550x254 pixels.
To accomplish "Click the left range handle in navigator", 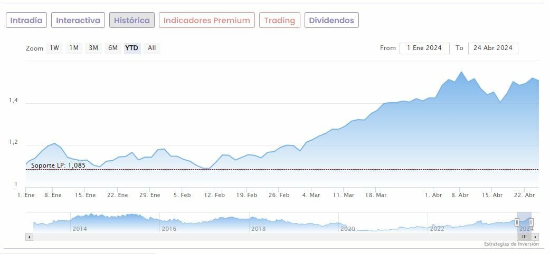I will coord(517,222).
